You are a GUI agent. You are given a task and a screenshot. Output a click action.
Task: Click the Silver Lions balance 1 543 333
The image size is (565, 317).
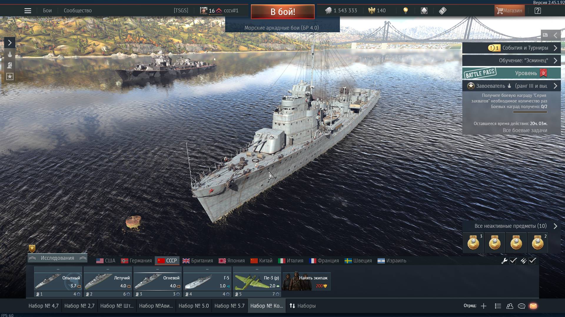coord(341,11)
